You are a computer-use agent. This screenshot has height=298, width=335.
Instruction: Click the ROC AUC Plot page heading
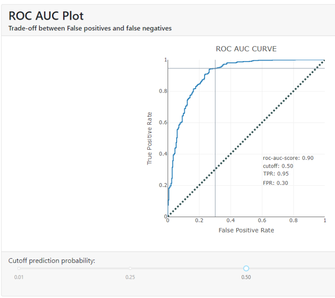[46, 16]
